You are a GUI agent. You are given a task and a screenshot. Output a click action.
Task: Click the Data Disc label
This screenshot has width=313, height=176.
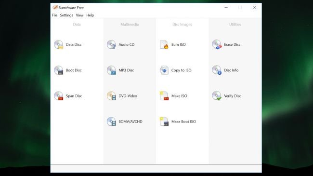(74, 44)
